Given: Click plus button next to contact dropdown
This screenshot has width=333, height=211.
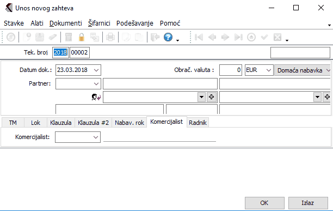Looking at the screenshot, I should coord(211,97).
